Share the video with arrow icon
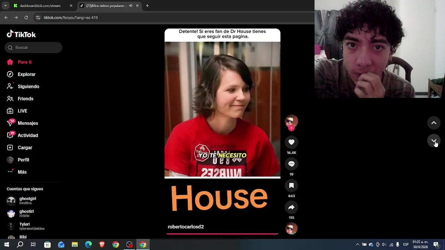Image resolution: width=445 pixels, height=250 pixels. point(291,207)
